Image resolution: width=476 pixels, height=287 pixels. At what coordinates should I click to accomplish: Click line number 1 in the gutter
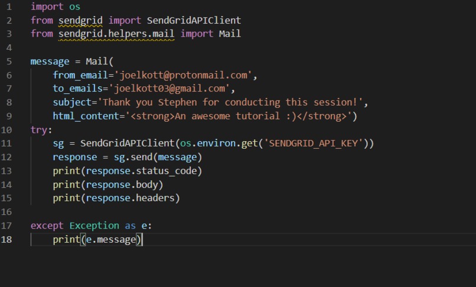tap(9, 6)
